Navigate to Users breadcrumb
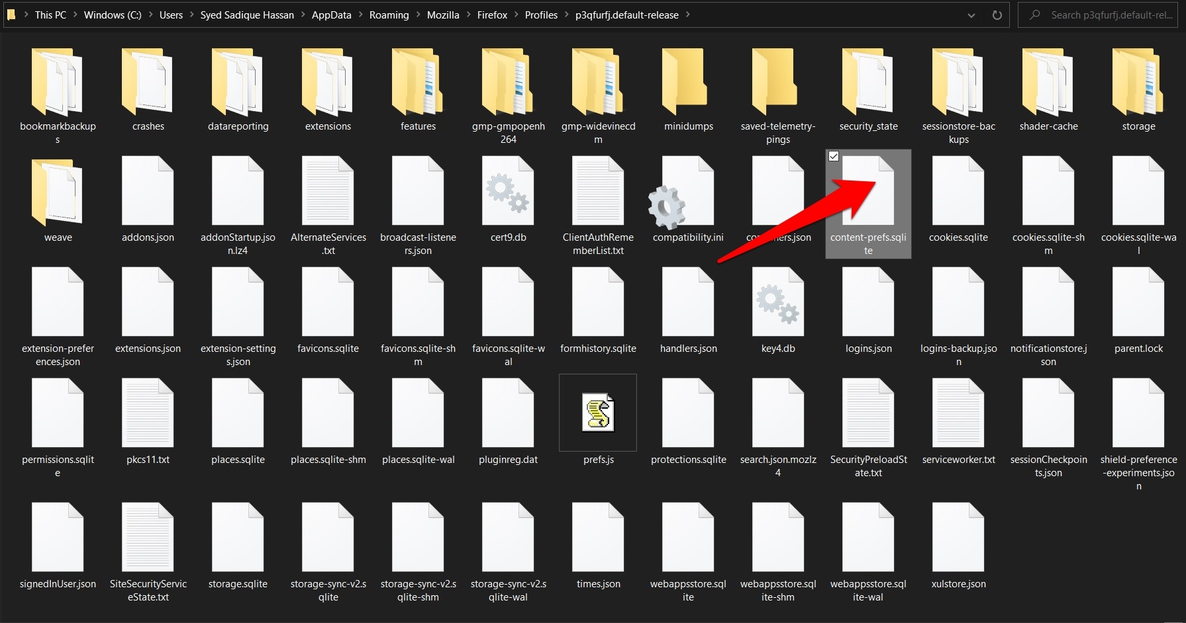This screenshot has width=1186, height=623. (171, 15)
